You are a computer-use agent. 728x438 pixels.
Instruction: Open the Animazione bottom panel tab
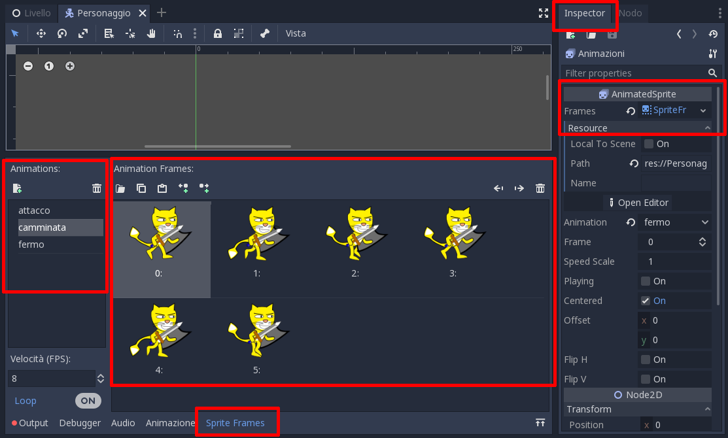[x=170, y=423]
